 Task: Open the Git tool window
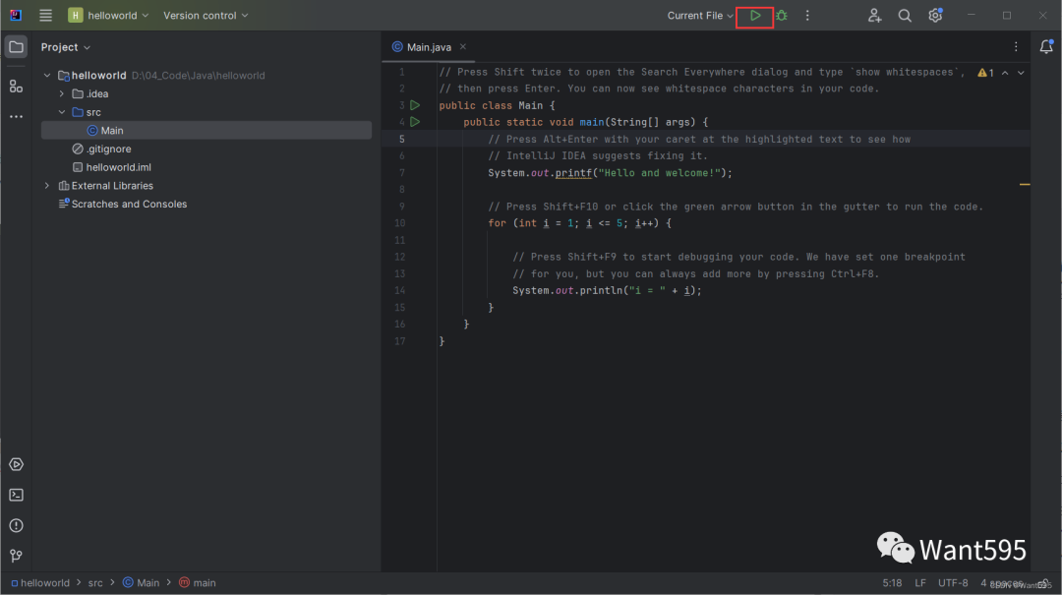(x=17, y=556)
